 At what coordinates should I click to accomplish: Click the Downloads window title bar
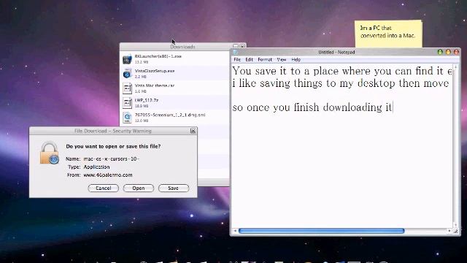[182, 47]
